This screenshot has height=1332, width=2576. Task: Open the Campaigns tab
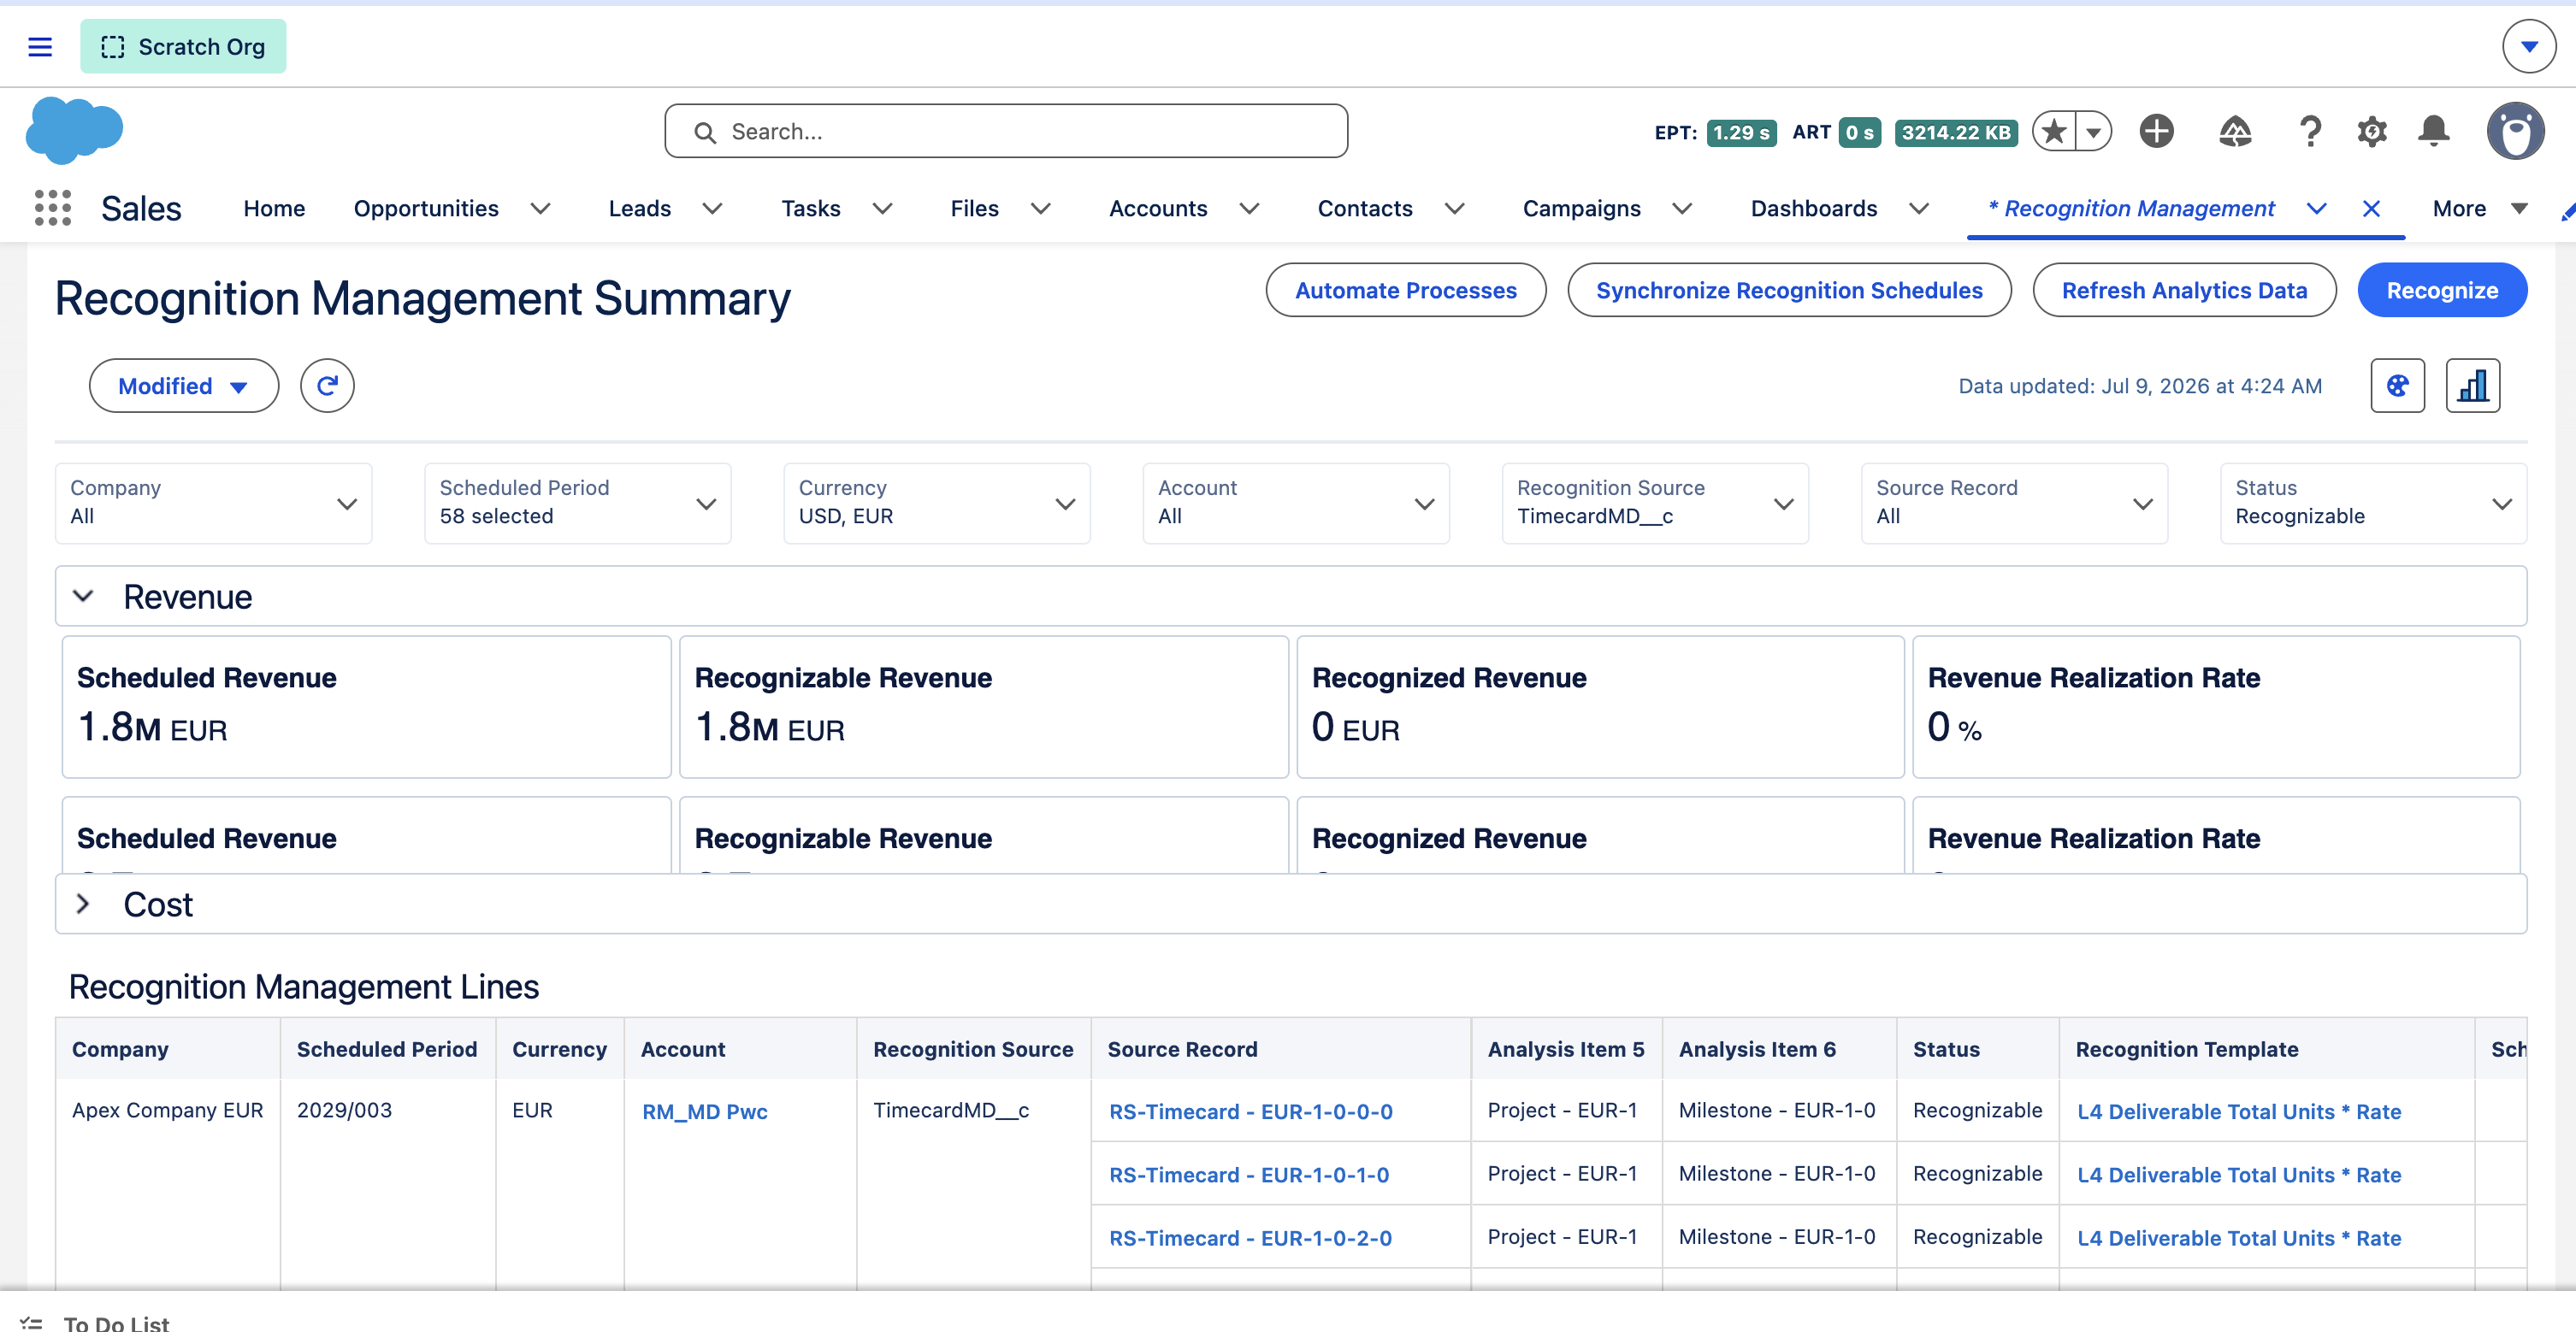1581,208
